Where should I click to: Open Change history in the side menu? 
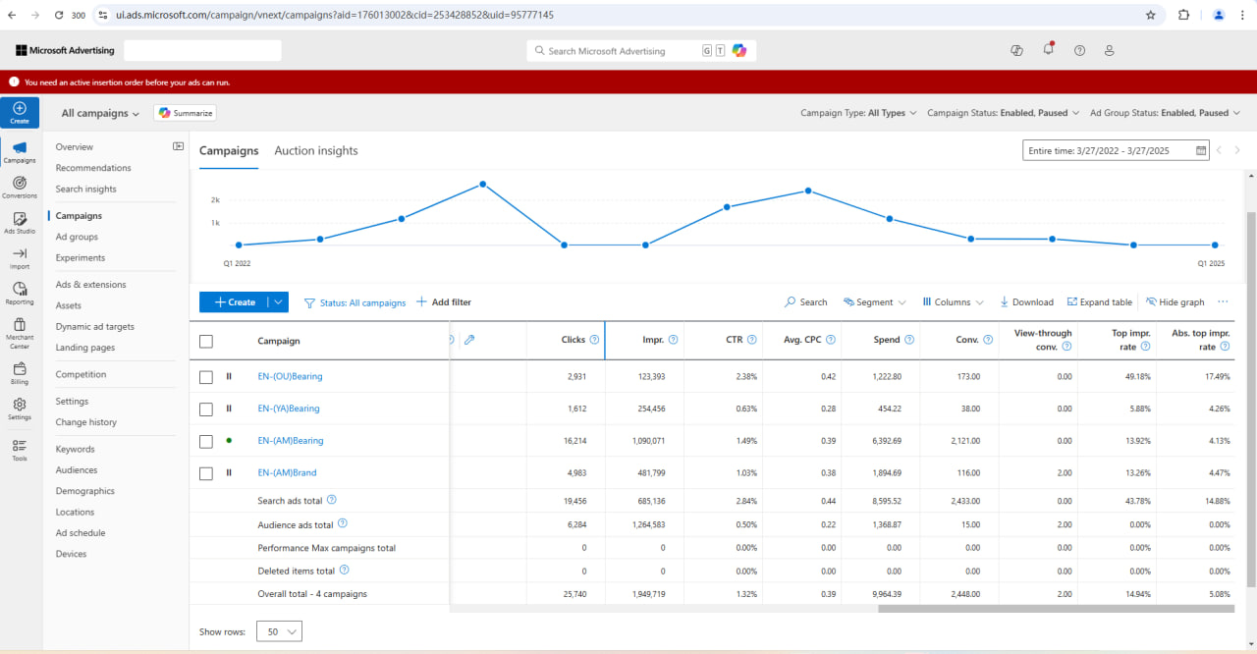pos(86,422)
